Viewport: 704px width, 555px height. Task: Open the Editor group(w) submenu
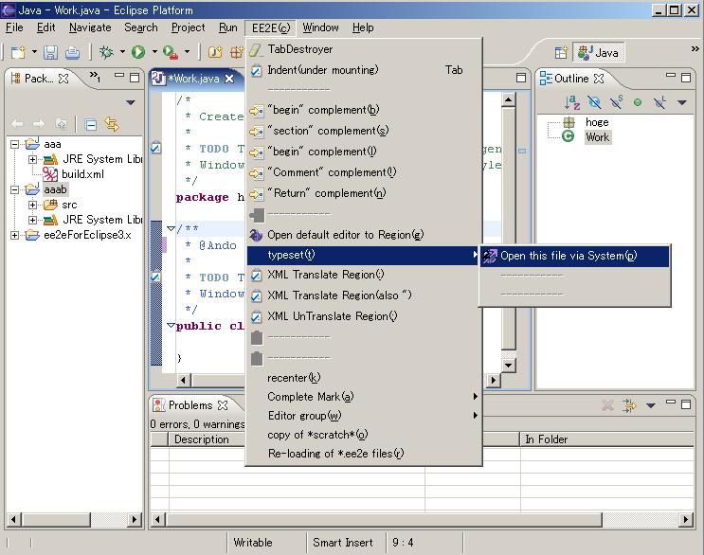pos(364,416)
